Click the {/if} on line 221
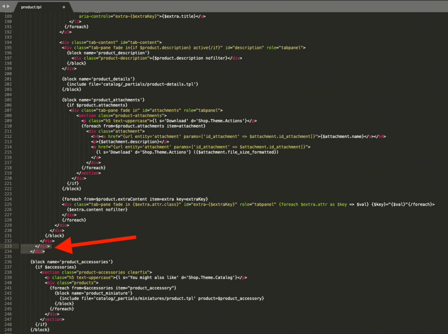 coord(73,183)
